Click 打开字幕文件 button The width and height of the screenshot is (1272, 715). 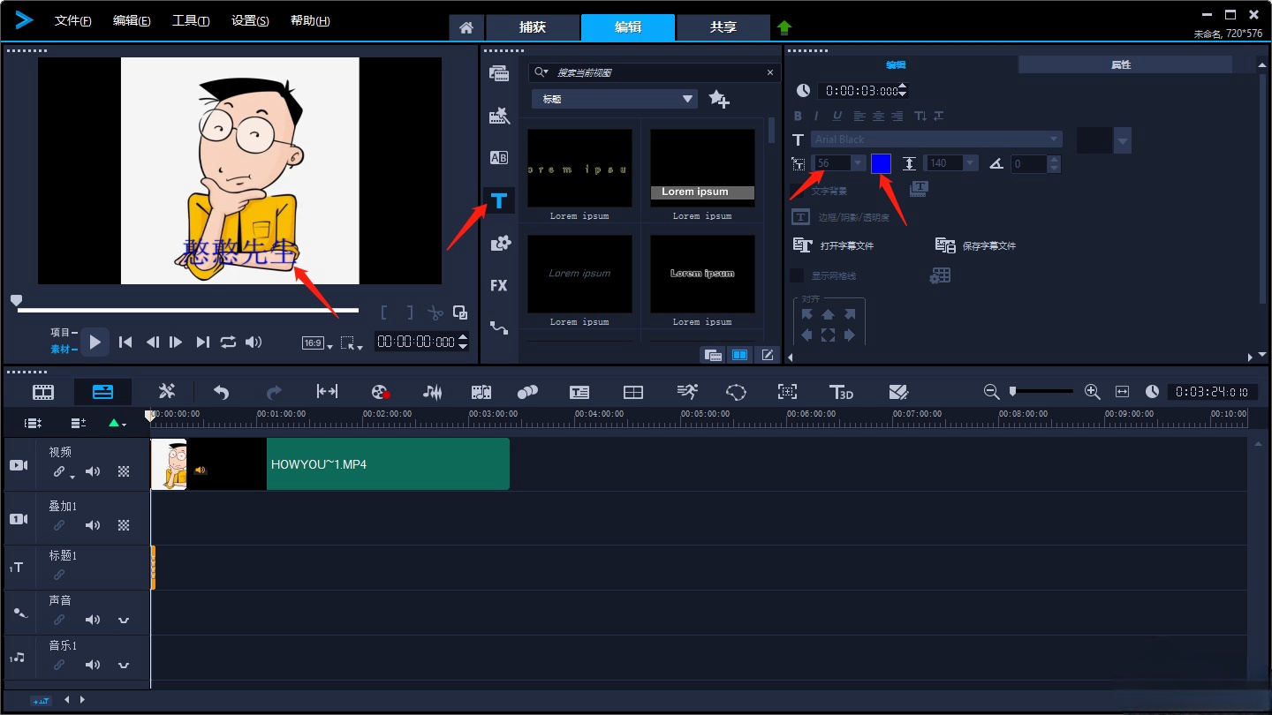[x=834, y=245]
